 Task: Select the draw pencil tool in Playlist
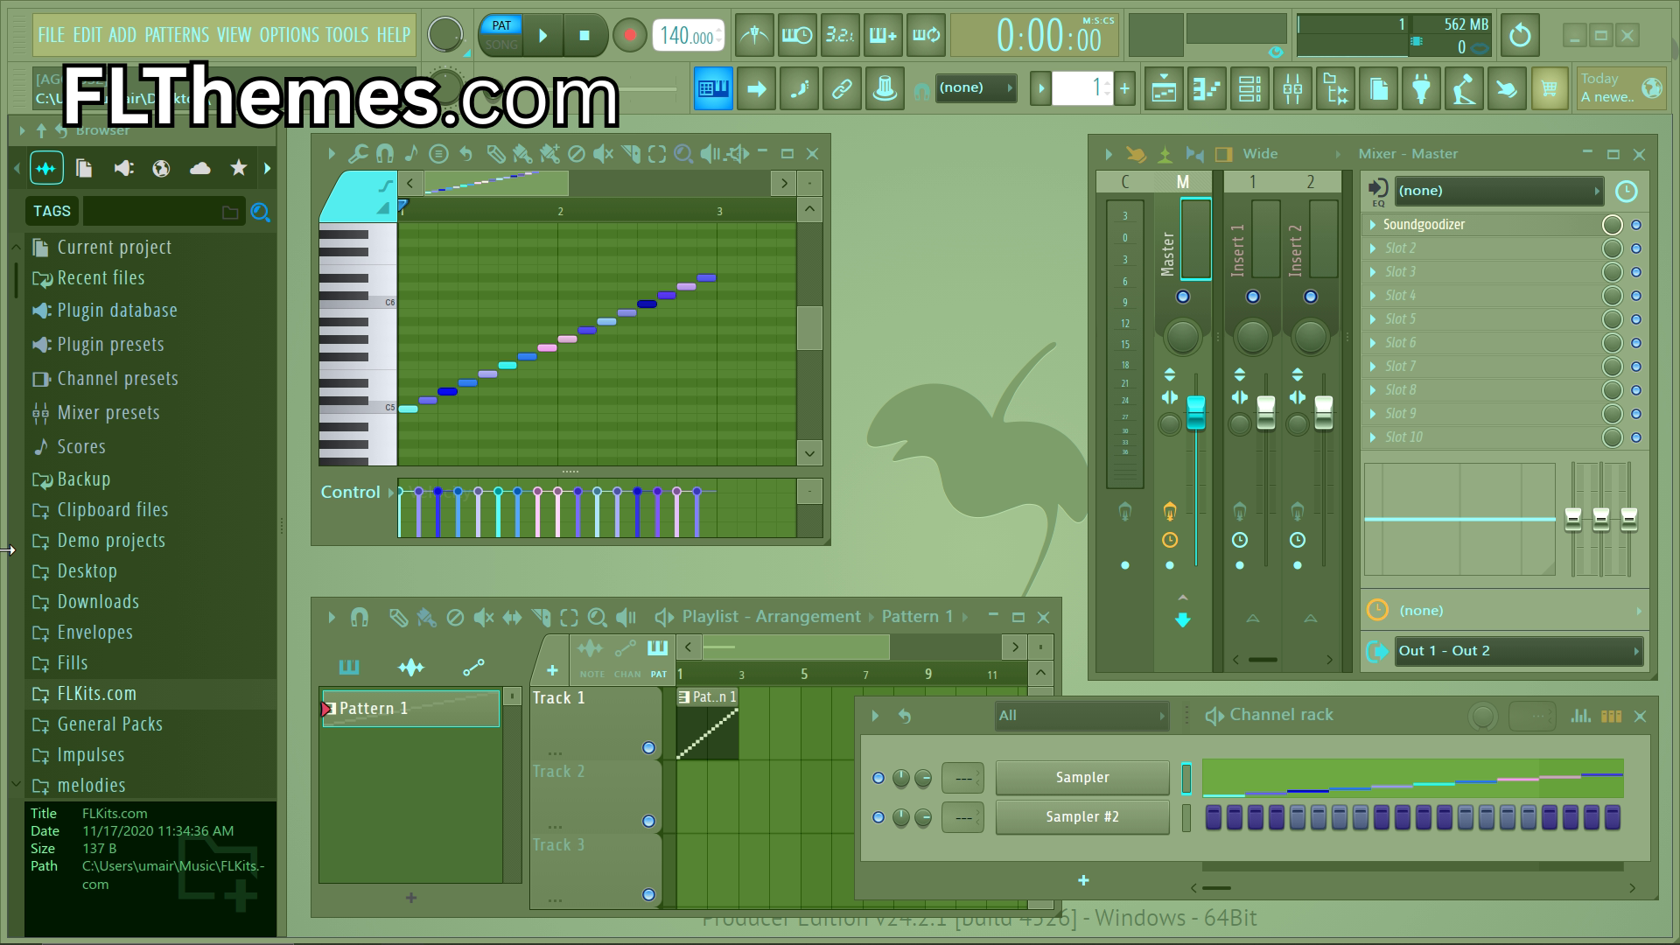click(x=398, y=618)
